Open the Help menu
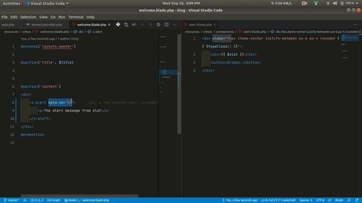 pos(90,17)
